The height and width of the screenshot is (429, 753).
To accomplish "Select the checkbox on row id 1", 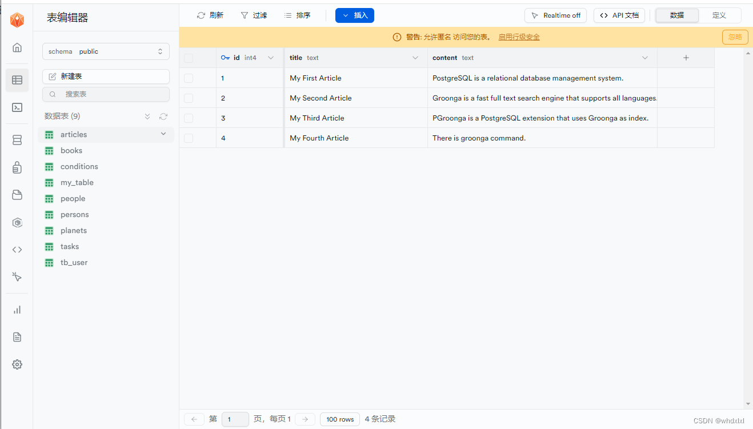I will coord(188,78).
